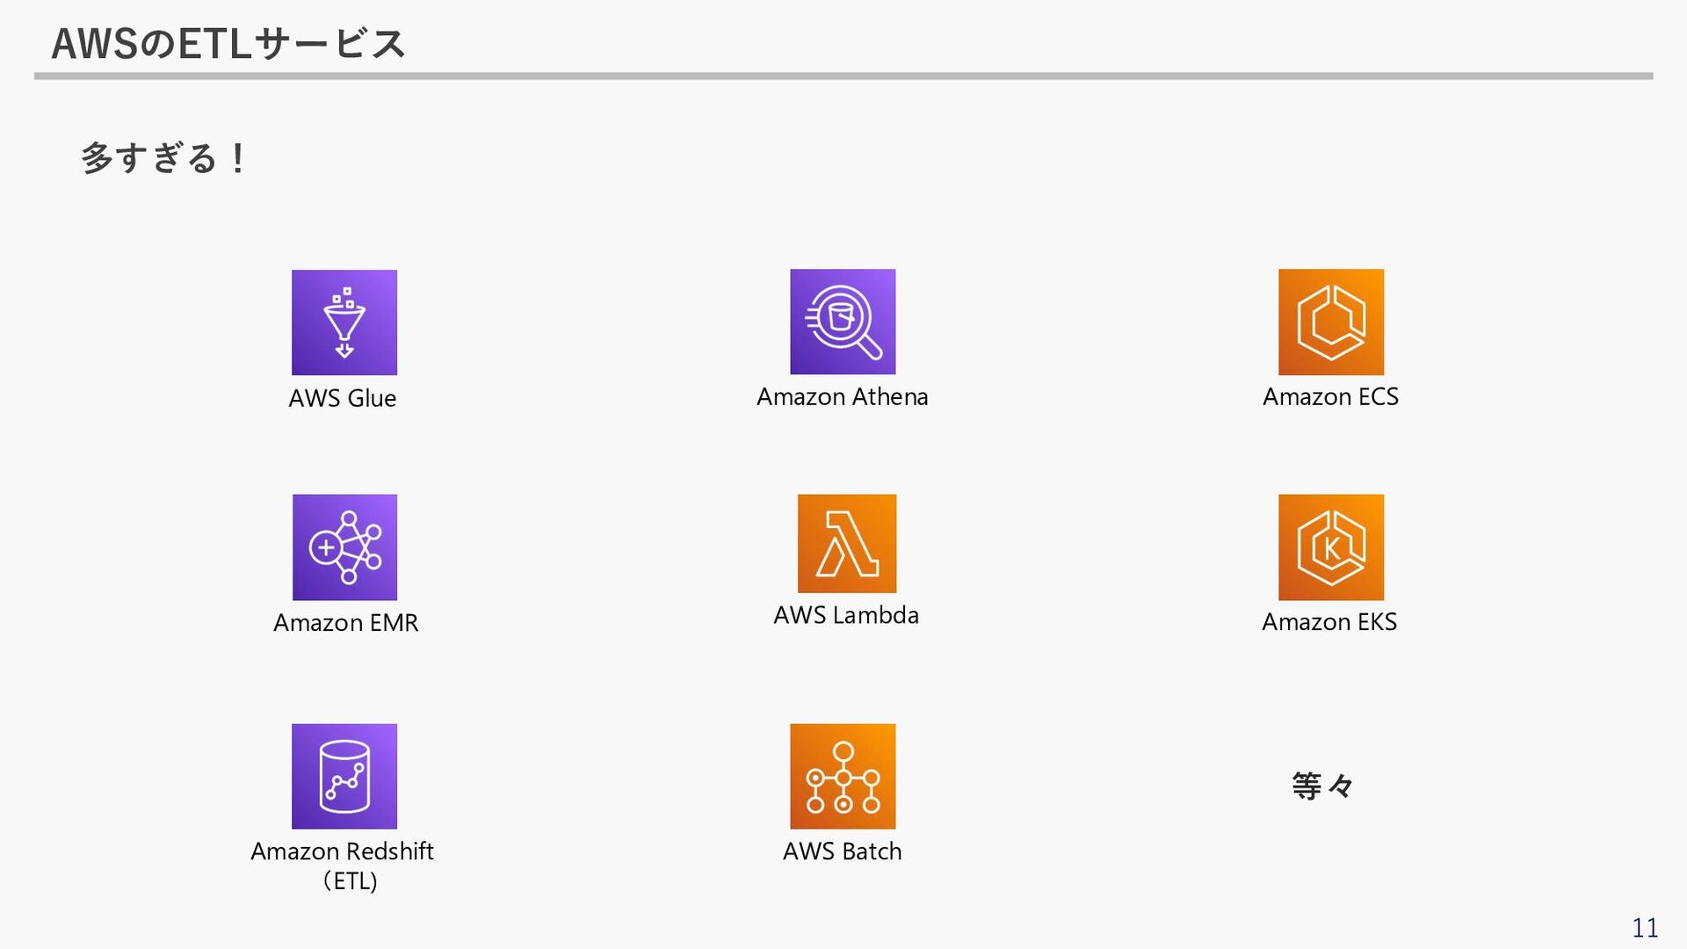Select the 'Amazon ECS' label

click(x=1330, y=397)
